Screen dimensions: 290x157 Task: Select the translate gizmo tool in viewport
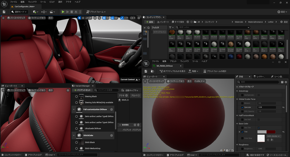pos(83,18)
